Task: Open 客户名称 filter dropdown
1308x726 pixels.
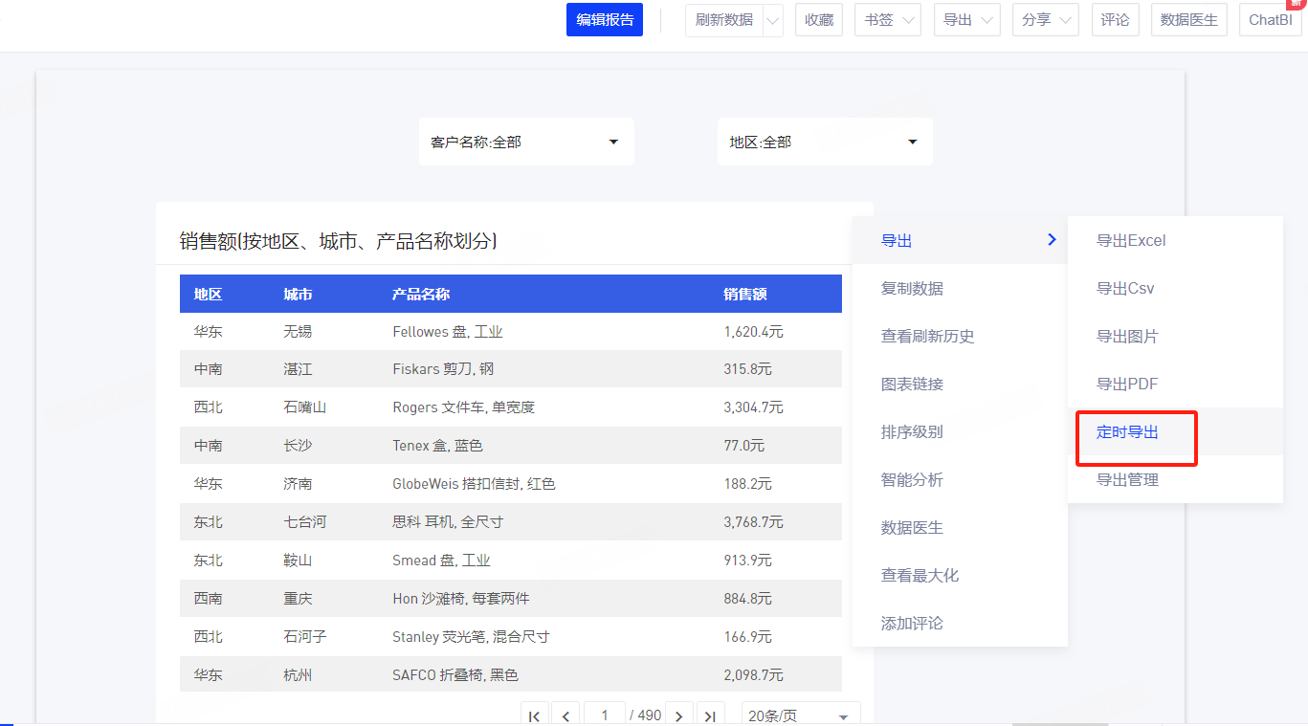Action: click(526, 142)
